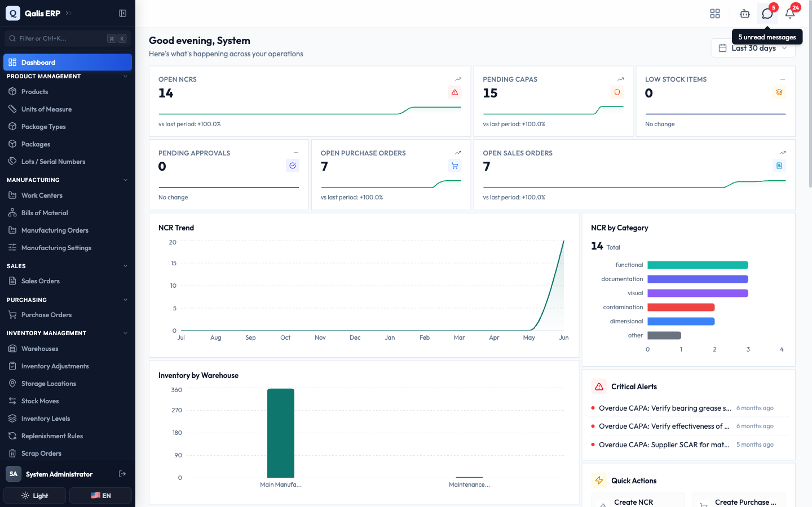Screen dimensions: 812x507
Task: Open the Last 30 days dropdown
Action: point(753,48)
